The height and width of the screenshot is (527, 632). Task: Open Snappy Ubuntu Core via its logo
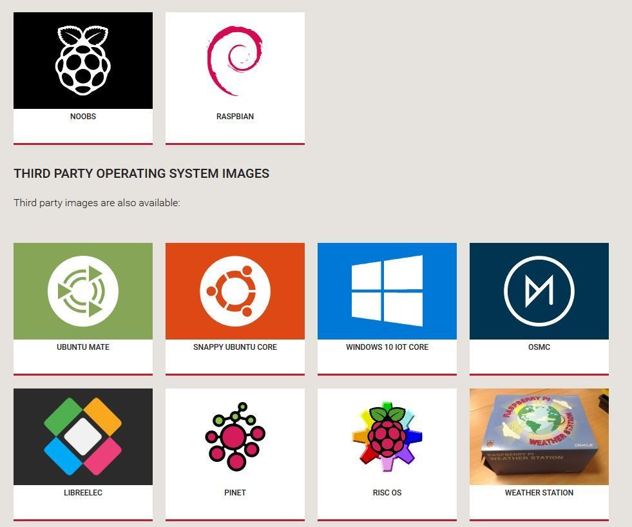(x=235, y=291)
